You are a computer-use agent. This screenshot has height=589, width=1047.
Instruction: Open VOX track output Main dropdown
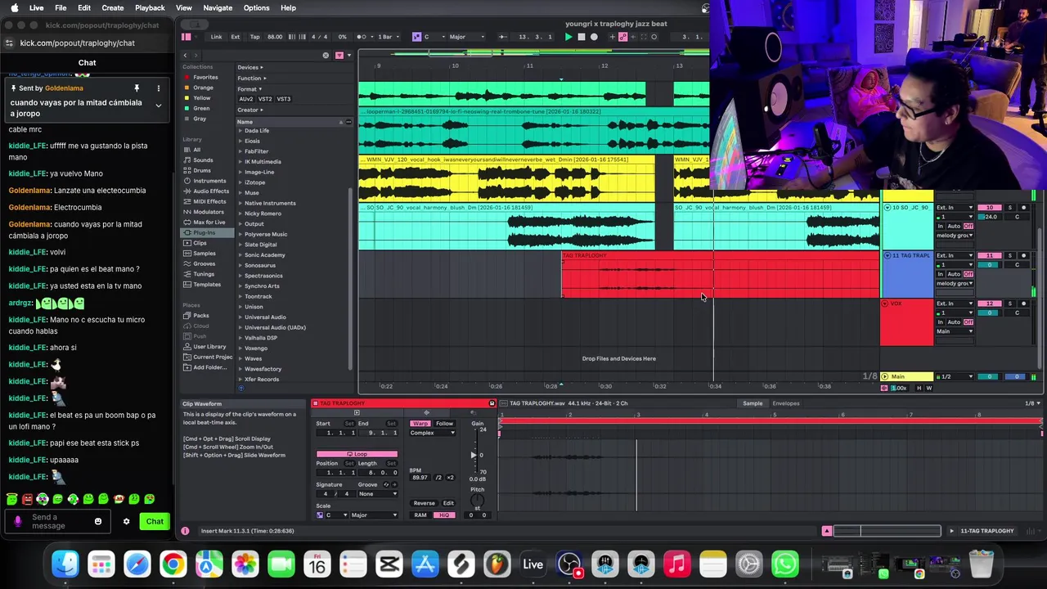pyautogui.click(x=955, y=331)
